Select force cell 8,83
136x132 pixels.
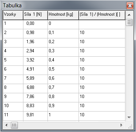pyautogui.click(x=35, y=107)
